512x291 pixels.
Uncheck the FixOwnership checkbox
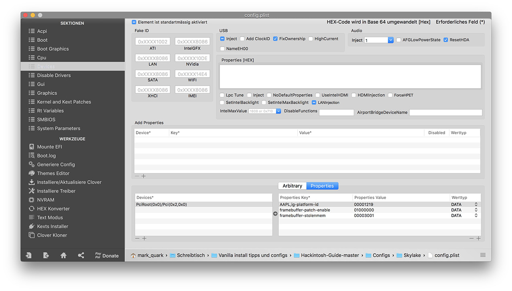(275, 39)
